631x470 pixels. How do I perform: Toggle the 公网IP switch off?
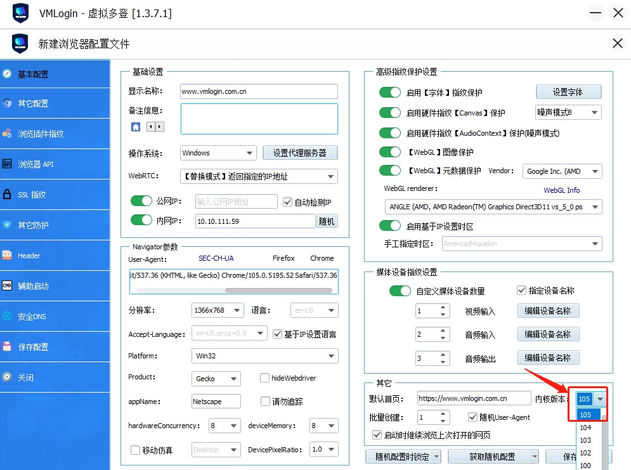point(141,202)
